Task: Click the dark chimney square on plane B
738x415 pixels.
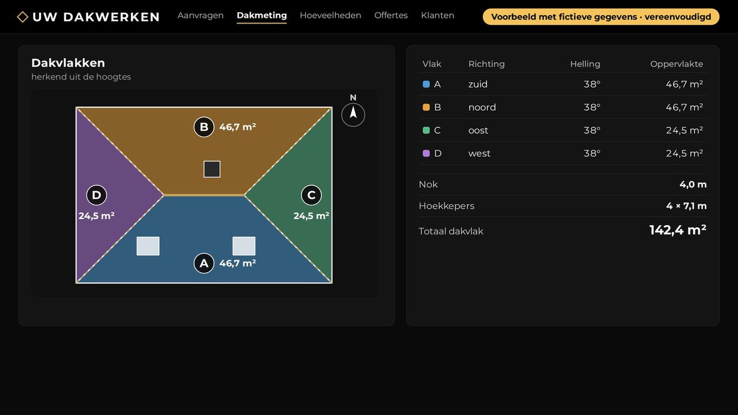Action: (212, 169)
